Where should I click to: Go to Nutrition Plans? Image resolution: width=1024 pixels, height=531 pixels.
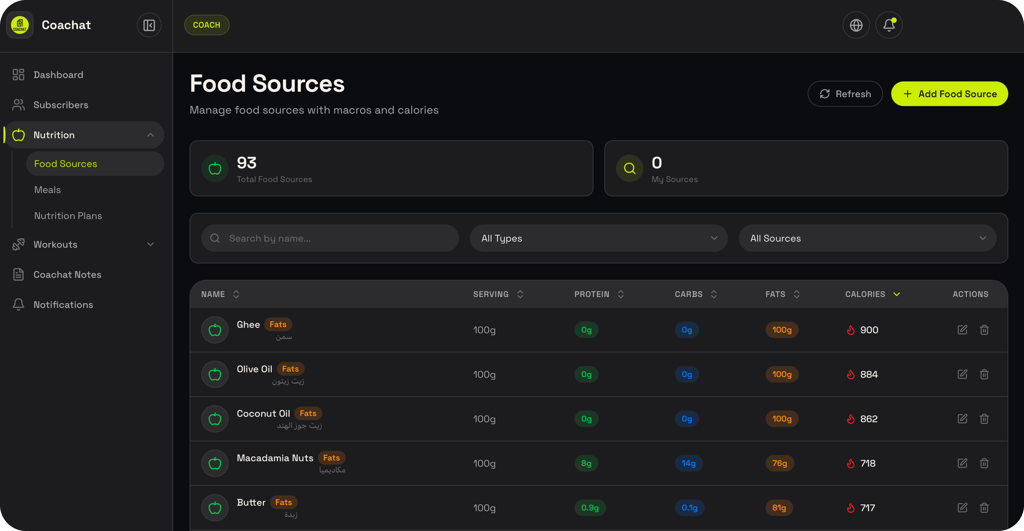(x=68, y=216)
